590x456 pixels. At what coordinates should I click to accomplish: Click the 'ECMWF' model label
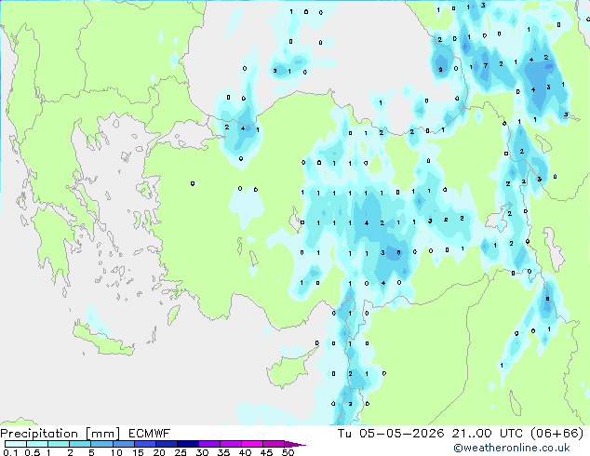150,434
